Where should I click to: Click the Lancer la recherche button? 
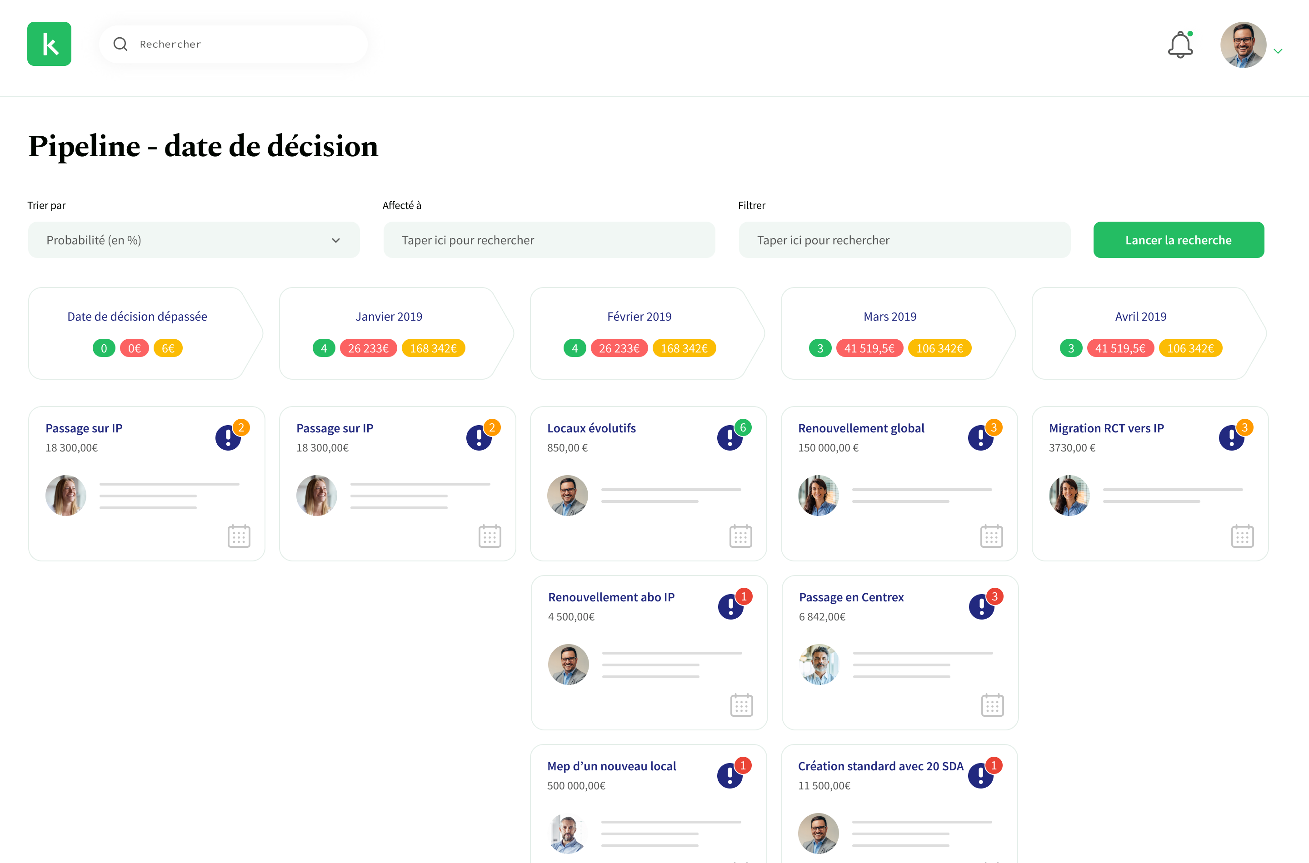click(x=1179, y=240)
